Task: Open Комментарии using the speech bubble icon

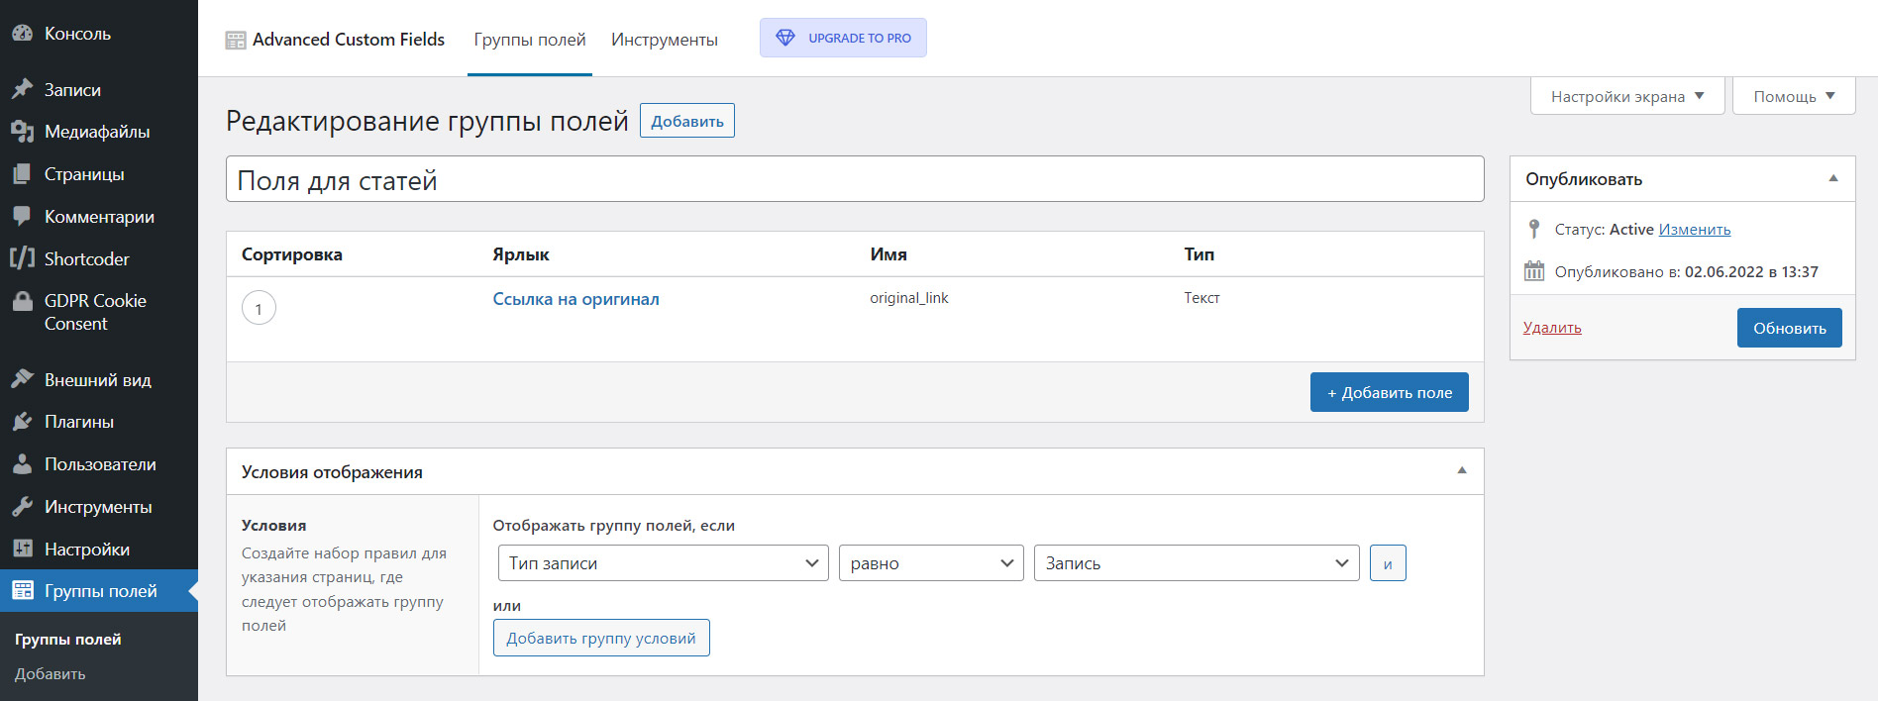Action: [x=22, y=216]
